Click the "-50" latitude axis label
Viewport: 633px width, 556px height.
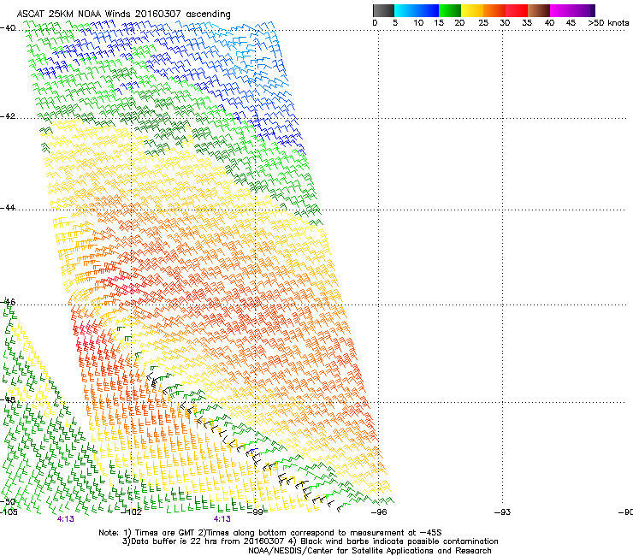tap(8, 501)
